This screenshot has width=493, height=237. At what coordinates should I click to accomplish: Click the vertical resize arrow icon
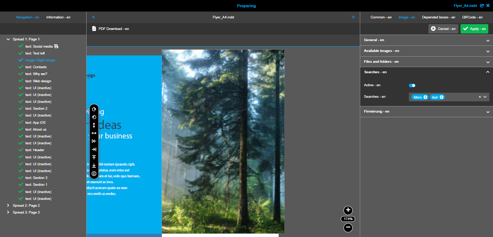coord(94,125)
